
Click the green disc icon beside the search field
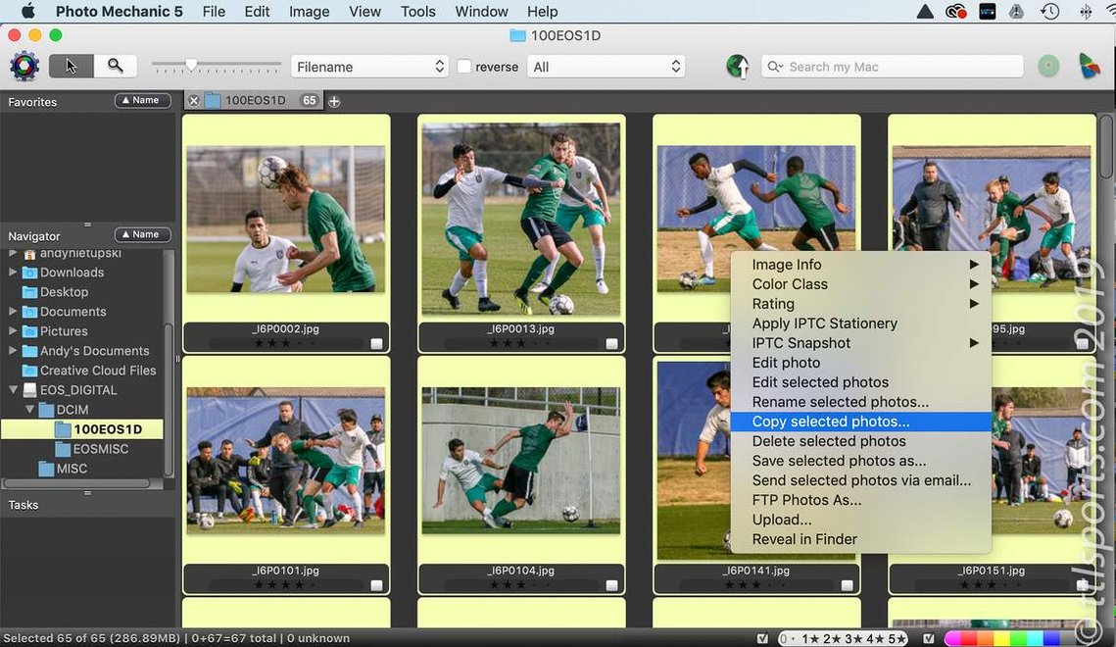pos(1048,67)
